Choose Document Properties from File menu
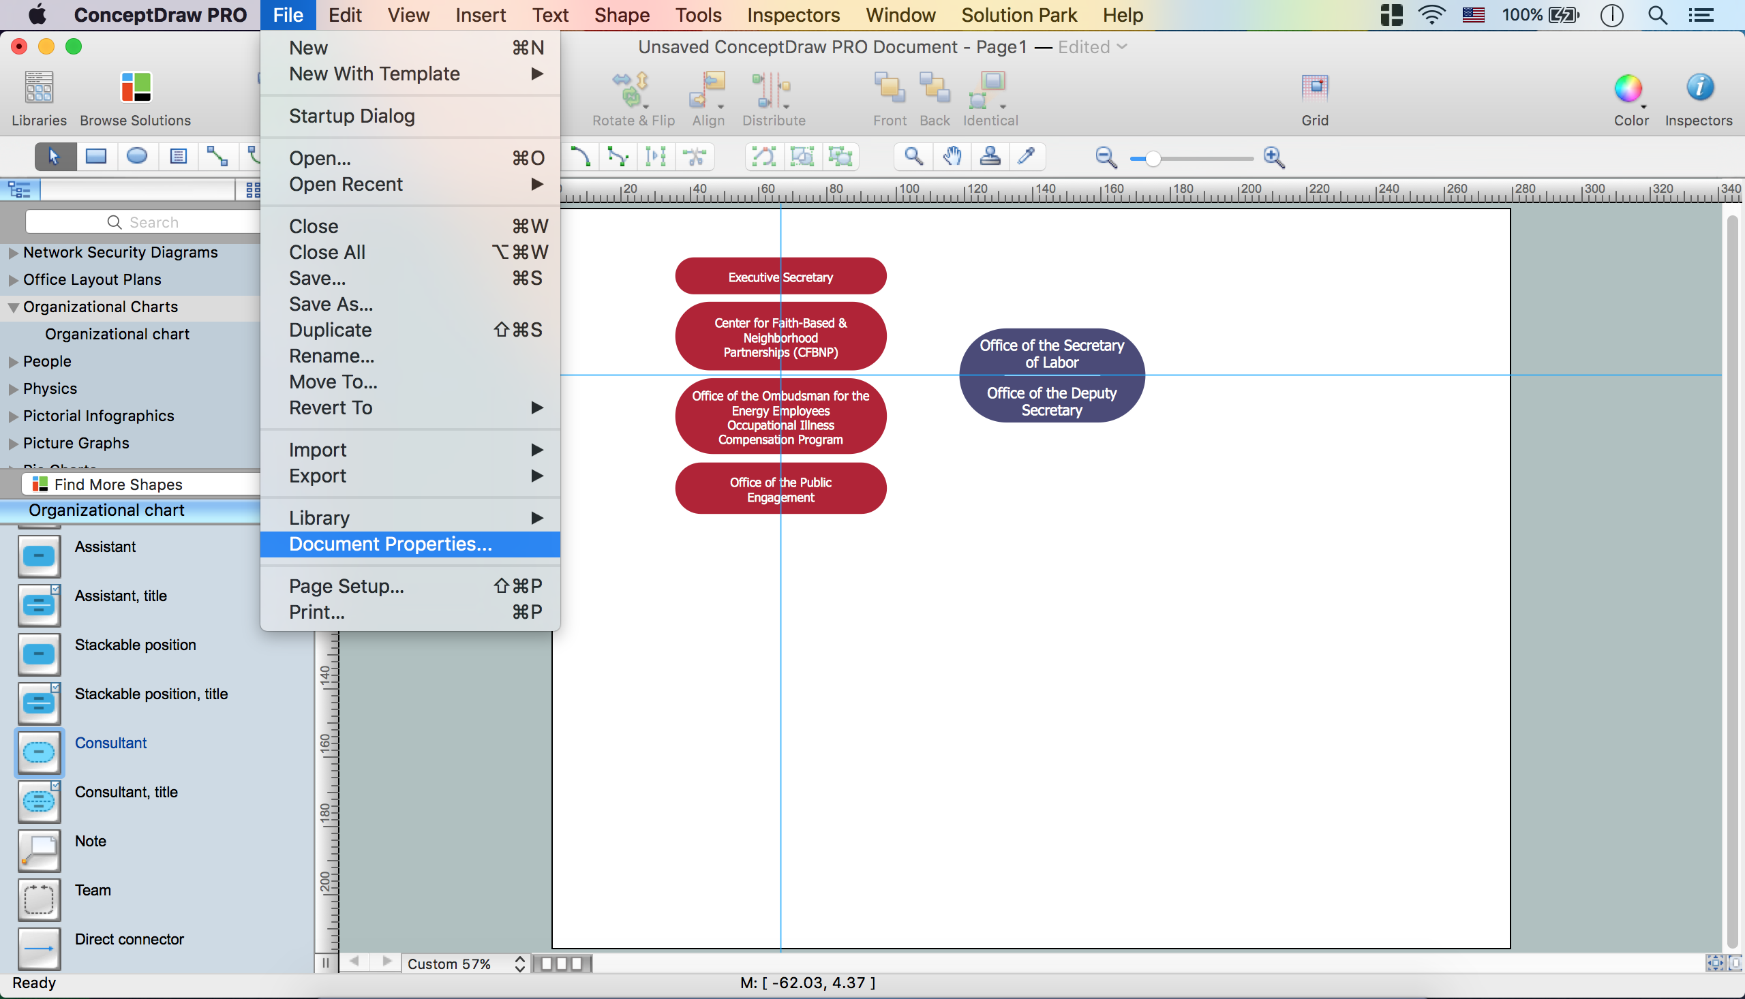1745x999 pixels. [x=390, y=544]
